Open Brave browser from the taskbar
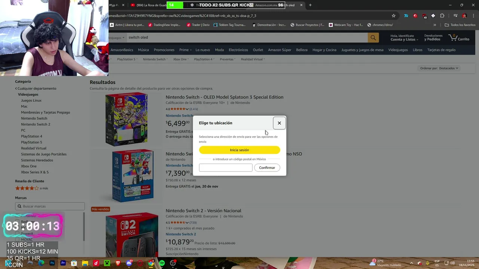The image size is (479, 269). coord(118,263)
